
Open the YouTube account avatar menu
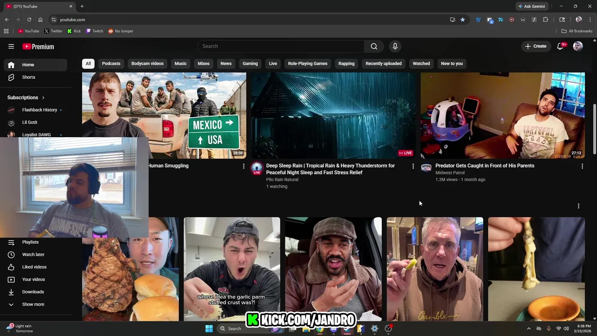click(x=578, y=46)
